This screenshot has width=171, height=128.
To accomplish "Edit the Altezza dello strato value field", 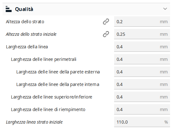I will 142,22.
